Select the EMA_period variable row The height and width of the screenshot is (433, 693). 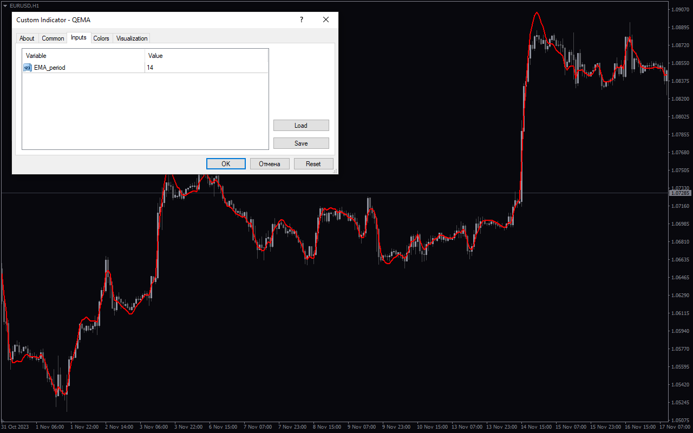pos(145,68)
